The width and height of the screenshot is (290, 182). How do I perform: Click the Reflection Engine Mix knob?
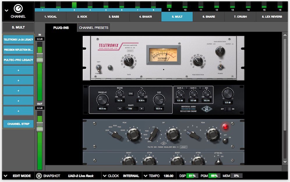pos(206,94)
